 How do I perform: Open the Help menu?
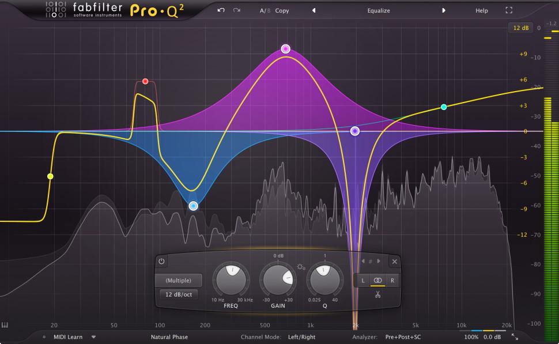pos(481,10)
